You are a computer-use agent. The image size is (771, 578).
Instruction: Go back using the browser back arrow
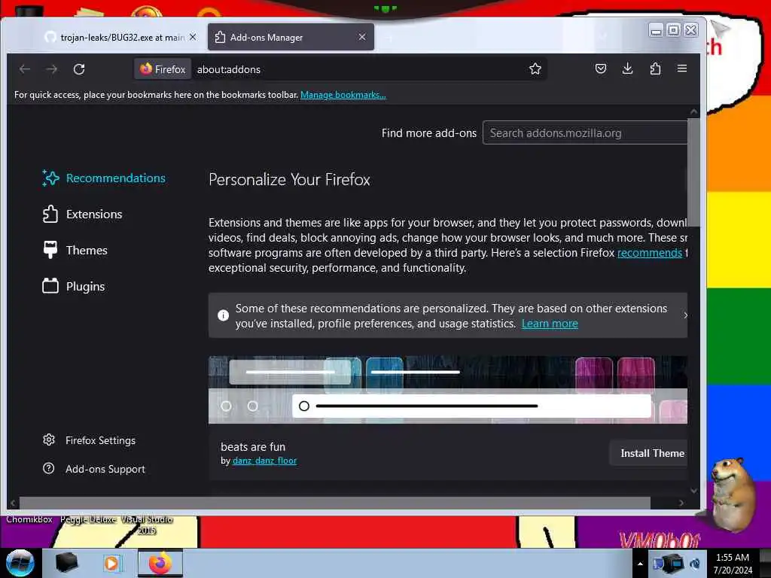[25, 69]
